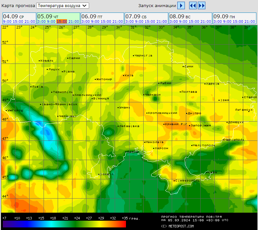Choose 21:00 forecast on 05.09
This screenshot has width=258, height=230.
tap(74, 21)
